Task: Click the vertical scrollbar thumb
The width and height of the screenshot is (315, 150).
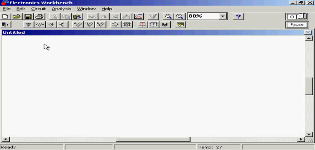Action: point(309,86)
